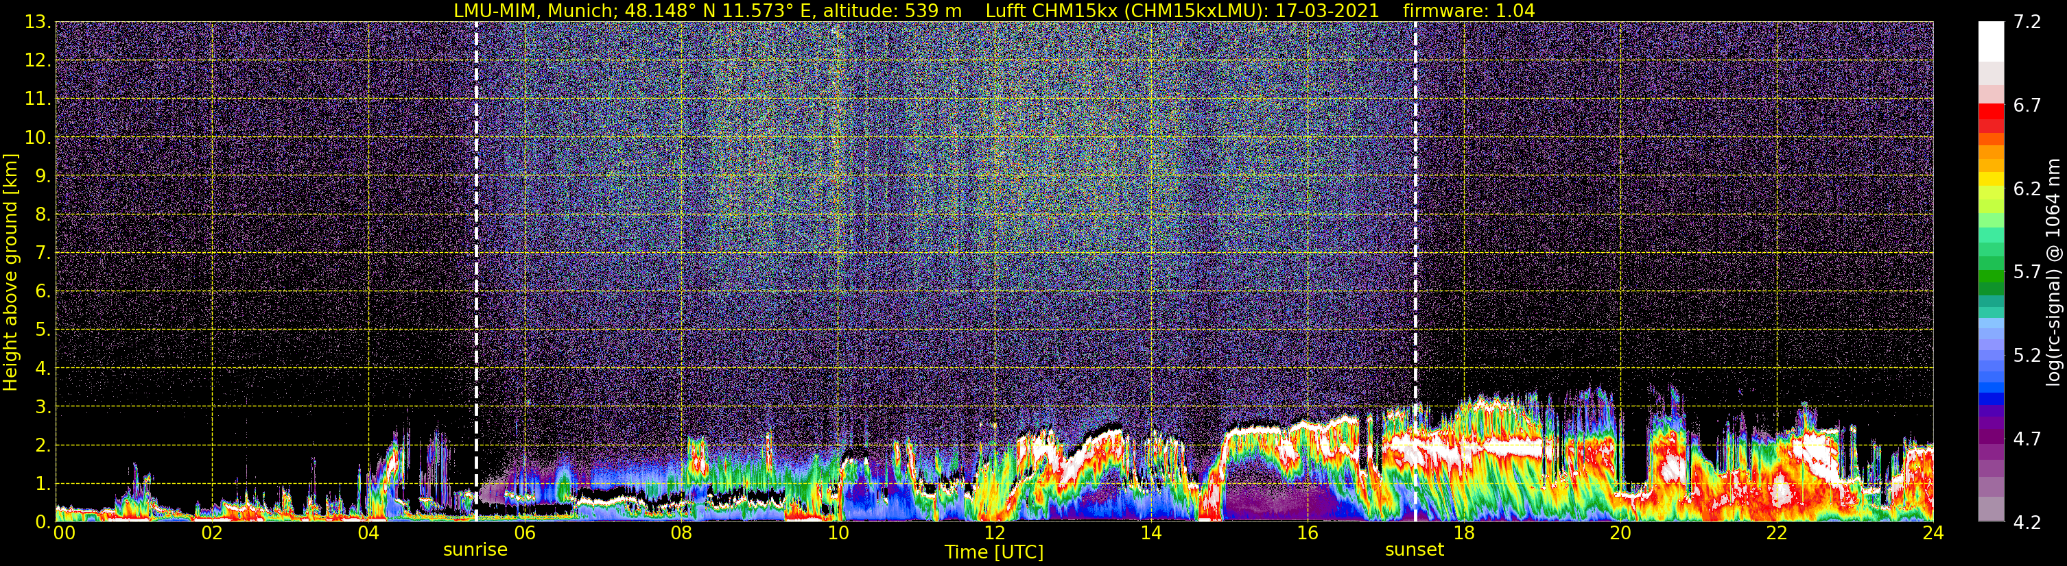Click the height axis tick "12."
2067x566 pixels.
37,60
